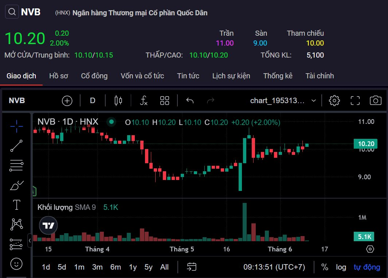Open the D timeframe interval dropdown

93,101
